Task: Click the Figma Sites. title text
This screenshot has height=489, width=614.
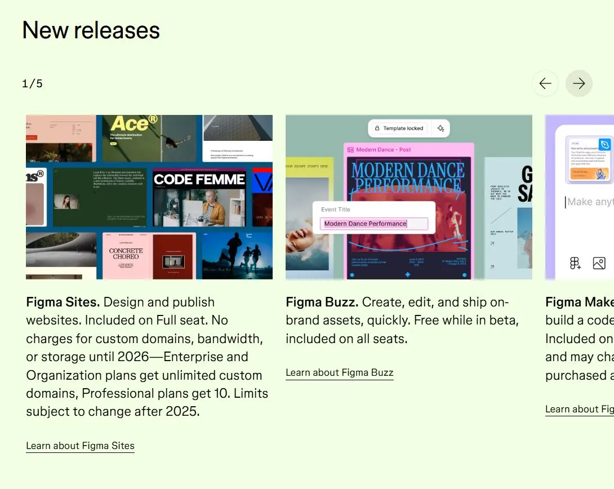Action: tap(63, 303)
